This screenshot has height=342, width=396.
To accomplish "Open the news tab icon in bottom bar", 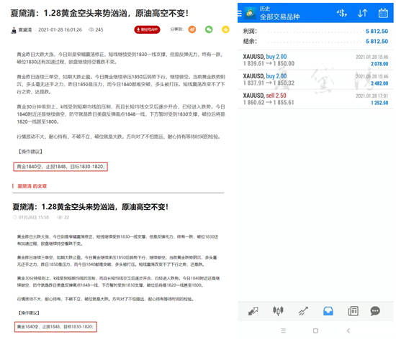I will pos(353,311).
